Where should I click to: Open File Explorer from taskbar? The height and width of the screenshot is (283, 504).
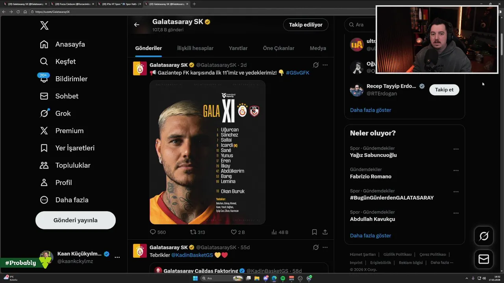coord(258,278)
